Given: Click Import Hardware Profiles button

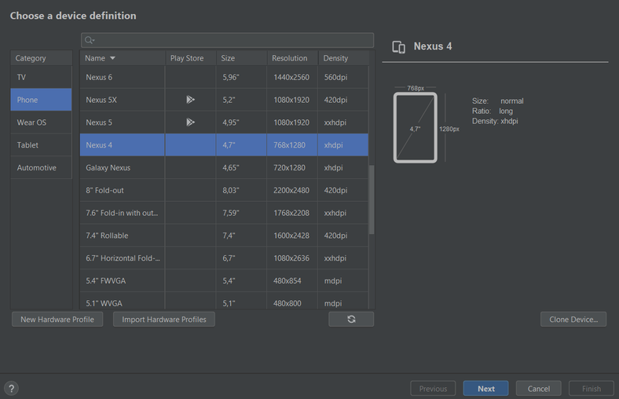Looking at the screenshot, I should click(x=164, y=319).
